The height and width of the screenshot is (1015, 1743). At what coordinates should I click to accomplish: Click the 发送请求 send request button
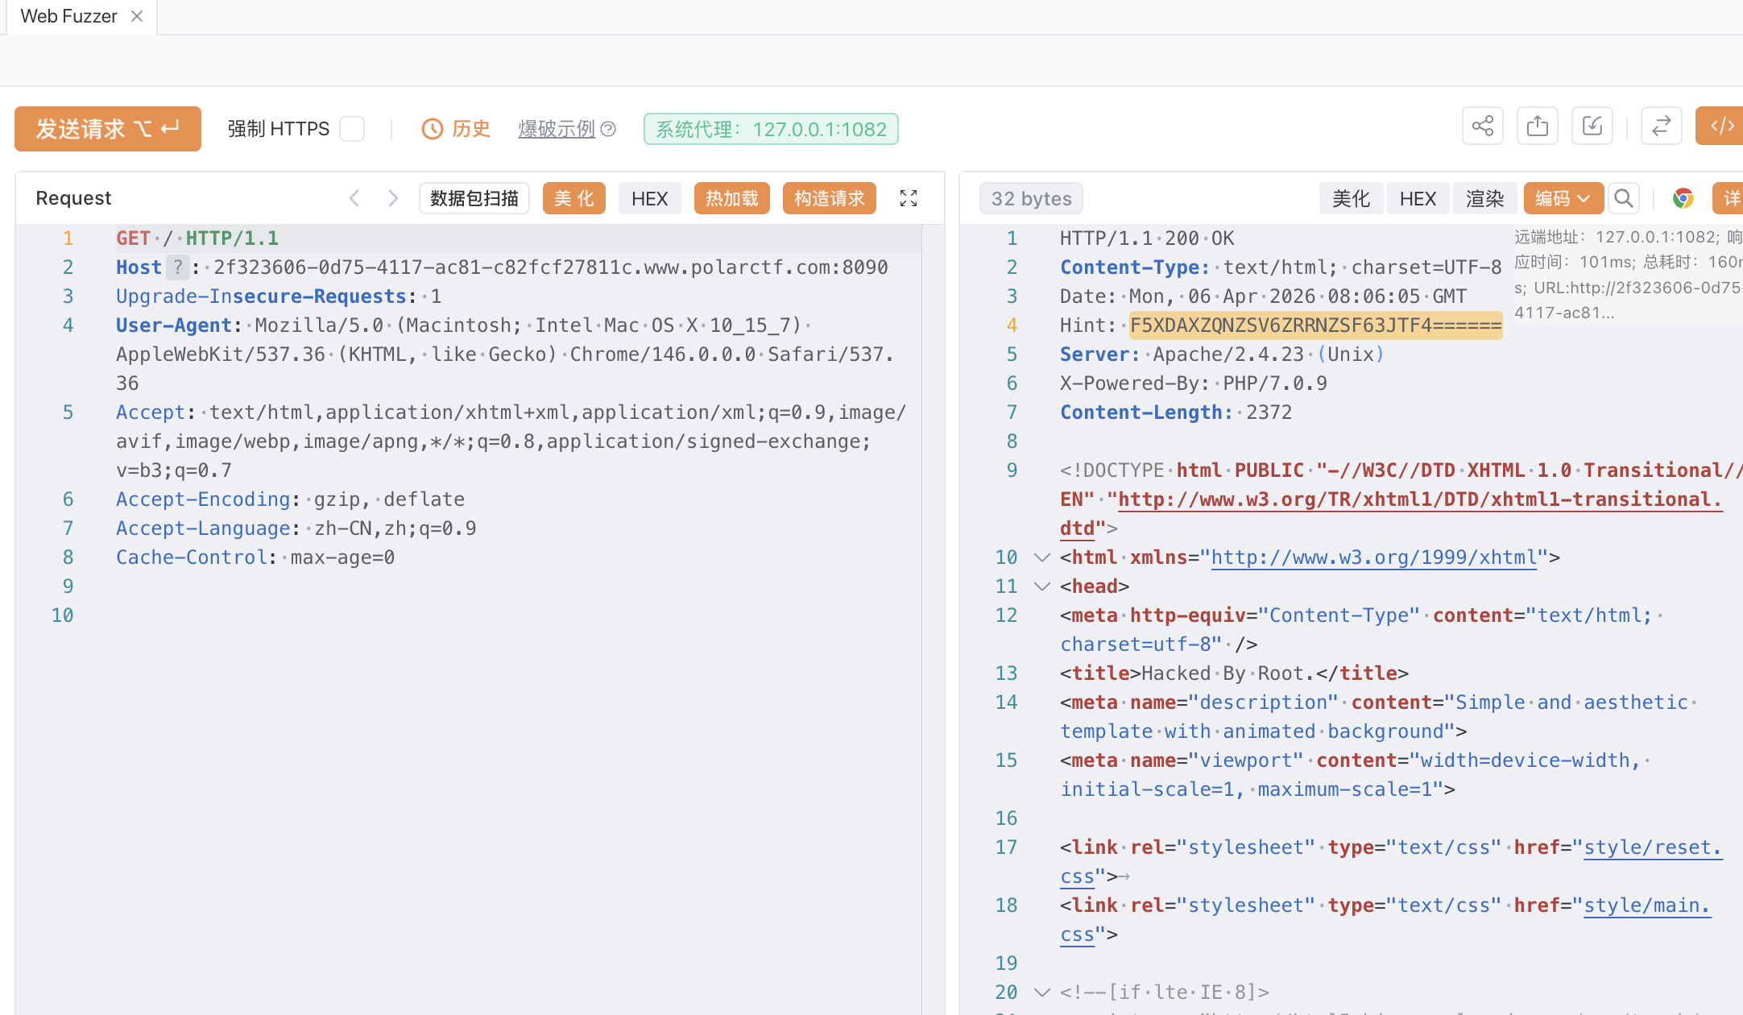tap(108, 129)
